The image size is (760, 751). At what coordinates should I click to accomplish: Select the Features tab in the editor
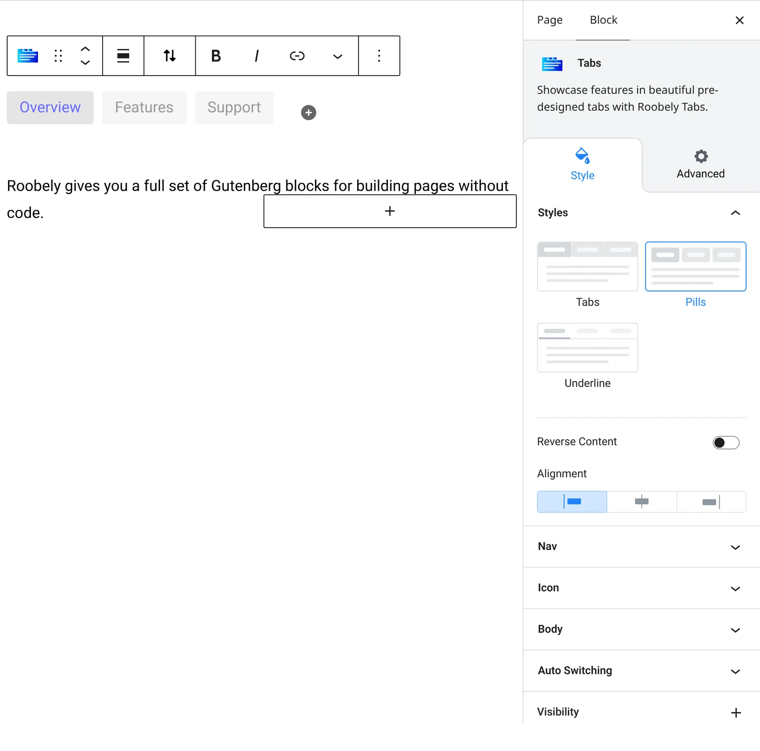144,107
